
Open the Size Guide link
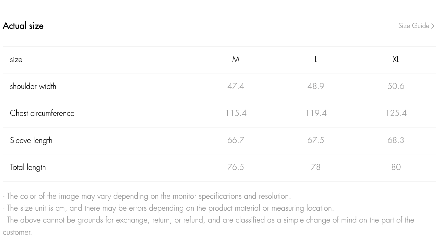tap(413, 26)
